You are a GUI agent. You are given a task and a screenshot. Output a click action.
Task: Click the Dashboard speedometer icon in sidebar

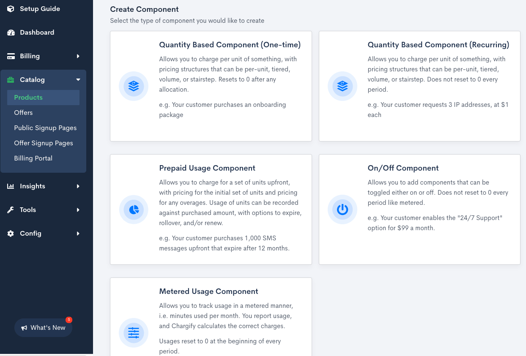tap(10, 32)
